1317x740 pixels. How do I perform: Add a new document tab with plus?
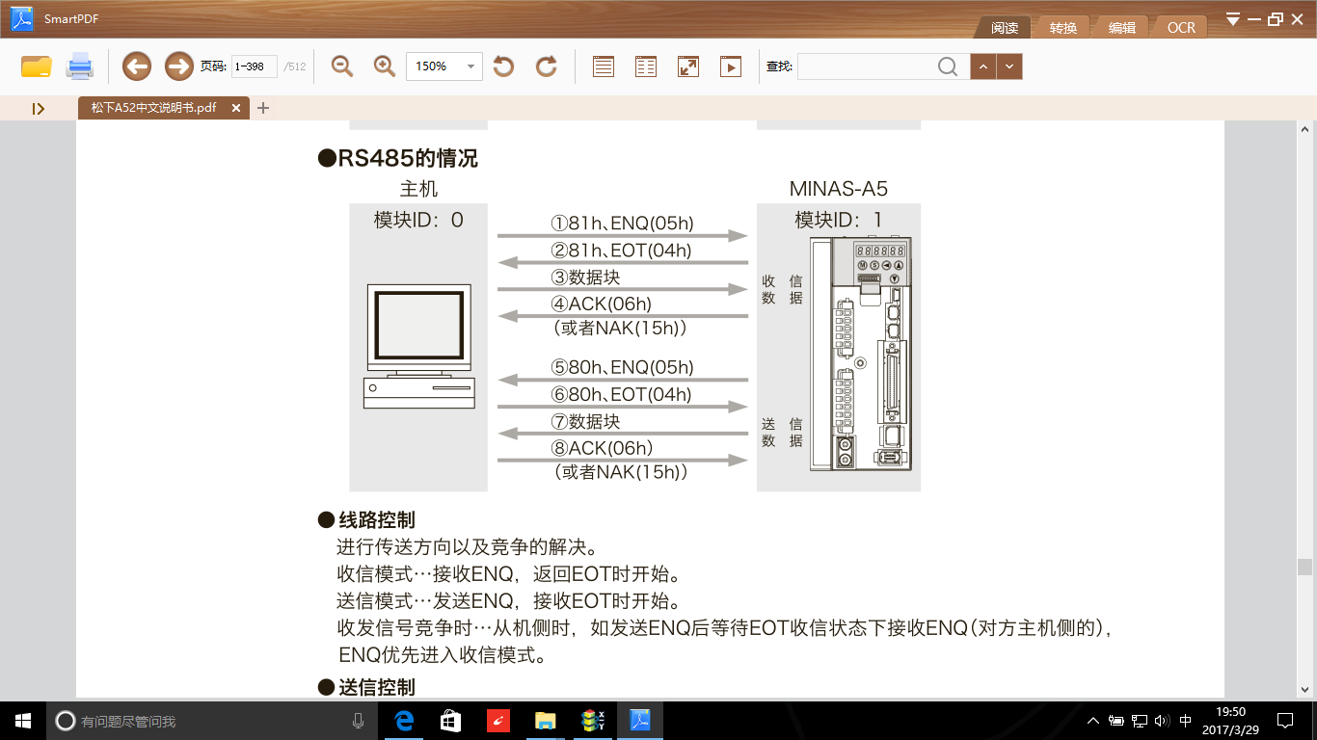click(263, 108)
